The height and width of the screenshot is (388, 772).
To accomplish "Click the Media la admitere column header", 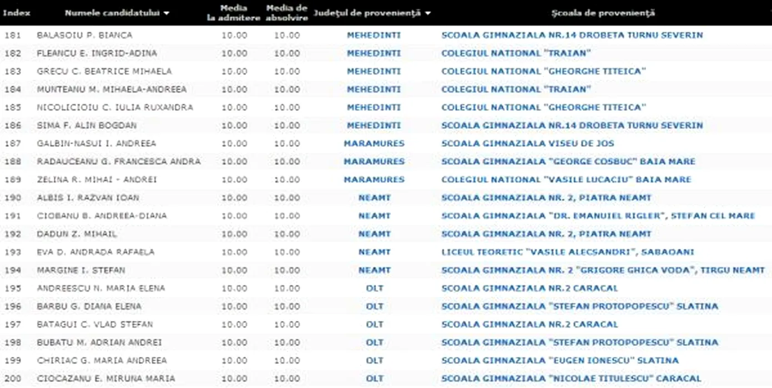I will coord(234,13).
